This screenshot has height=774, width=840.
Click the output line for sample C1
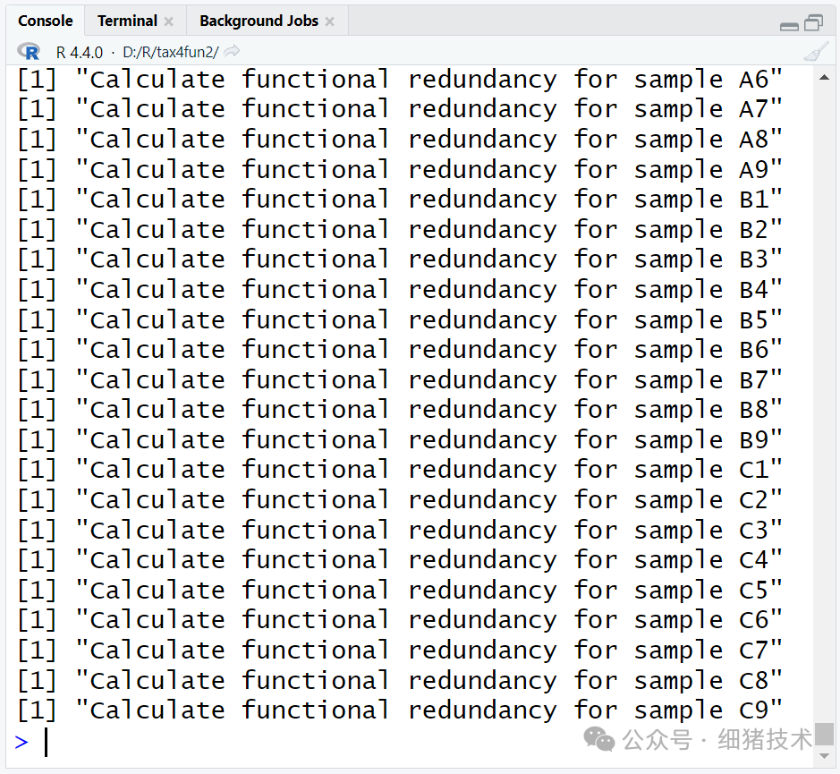(x=400, y=470)
